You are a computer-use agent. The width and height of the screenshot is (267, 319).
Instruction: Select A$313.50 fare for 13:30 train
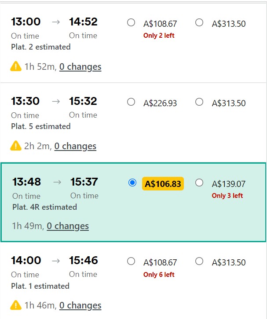point(199,102)
